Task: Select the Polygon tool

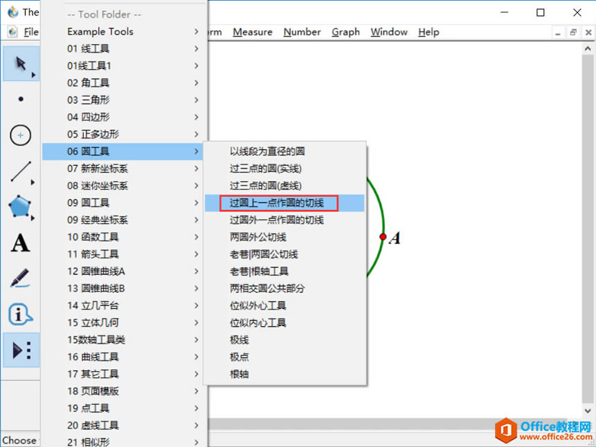Action: click(x=20, y=207)
